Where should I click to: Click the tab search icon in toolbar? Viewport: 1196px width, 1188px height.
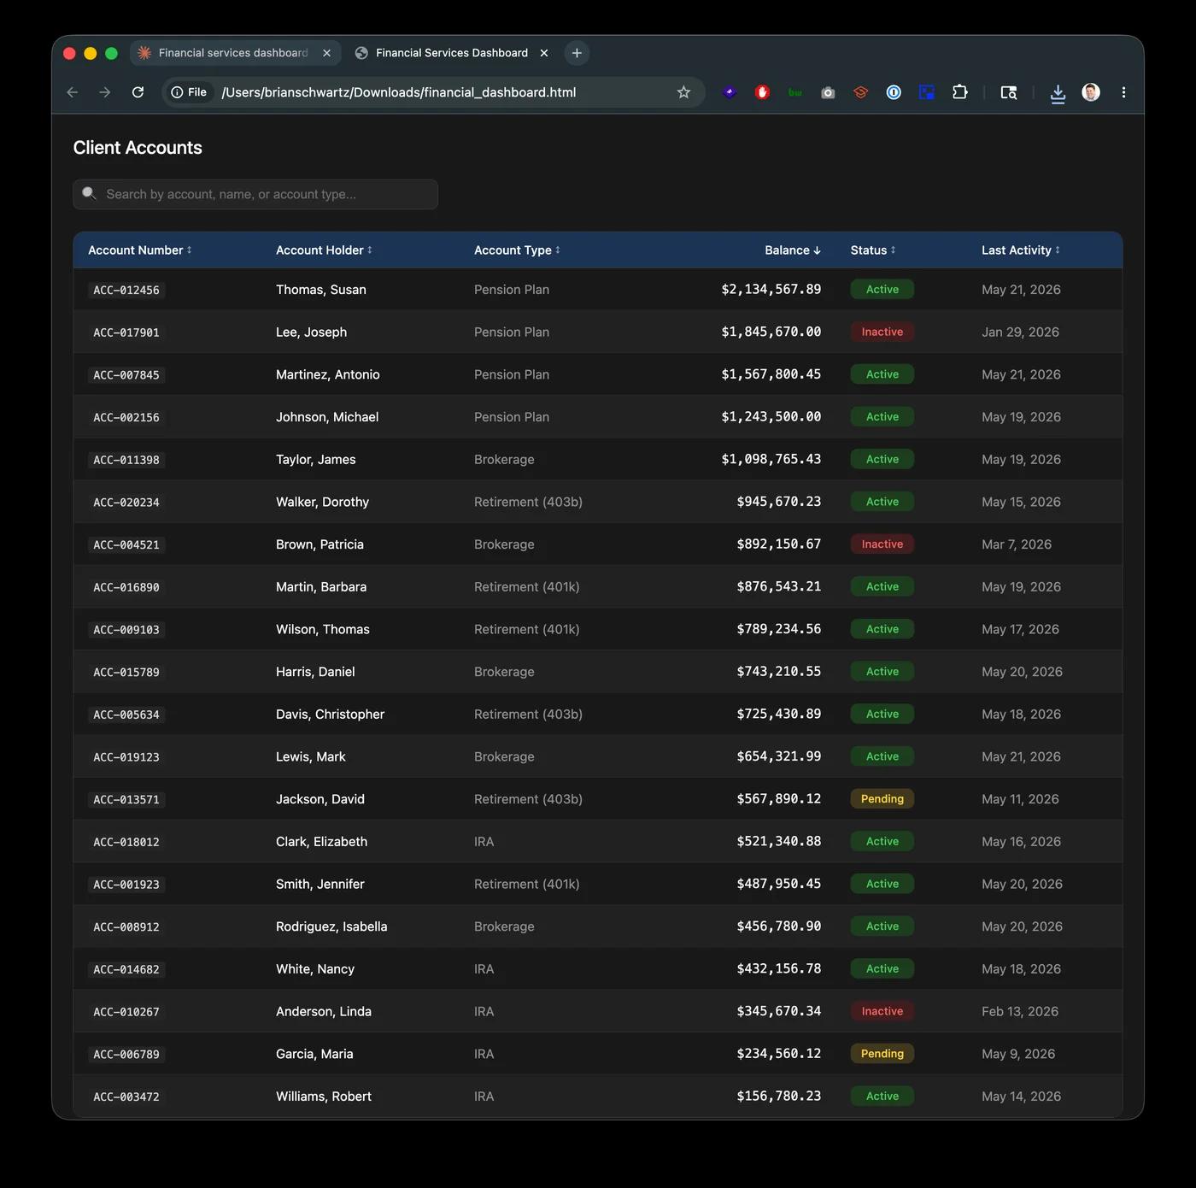coord(1009,92)
